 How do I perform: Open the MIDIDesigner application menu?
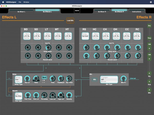click(x=11, y=2)
